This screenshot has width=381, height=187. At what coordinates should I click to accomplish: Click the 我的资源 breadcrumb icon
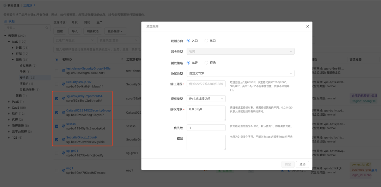point(5,5)
